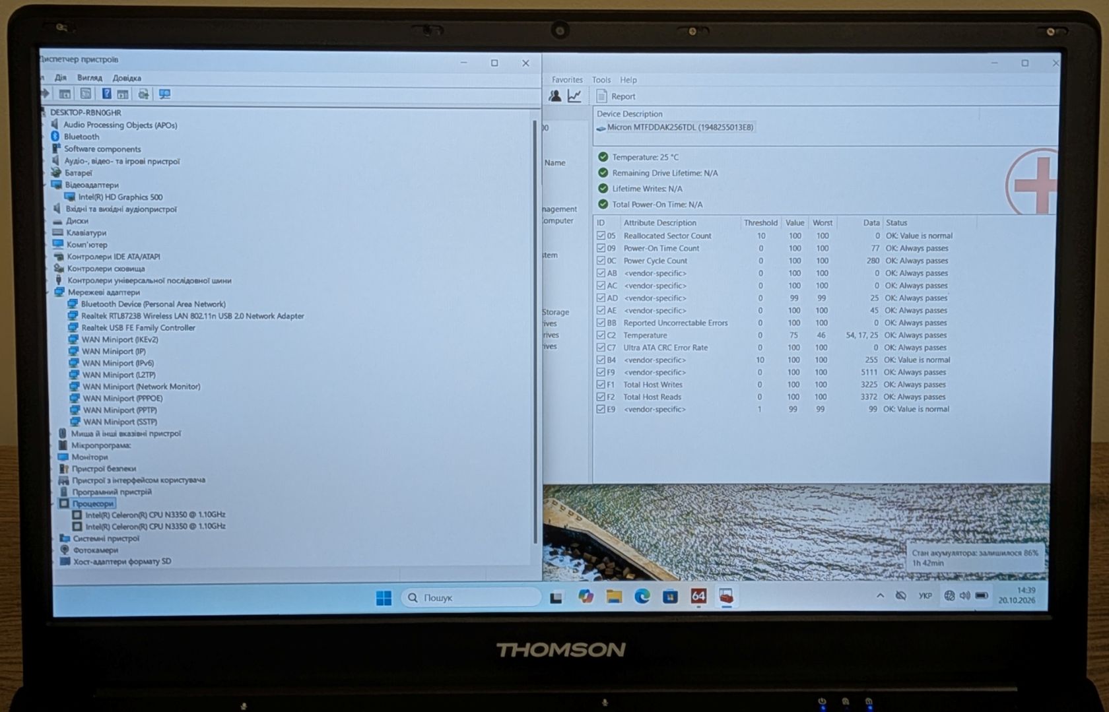Open the graph chart icon in disk tool toolbar

coord(574,96)
